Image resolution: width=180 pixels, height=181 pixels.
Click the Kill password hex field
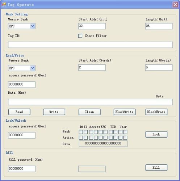22,169
